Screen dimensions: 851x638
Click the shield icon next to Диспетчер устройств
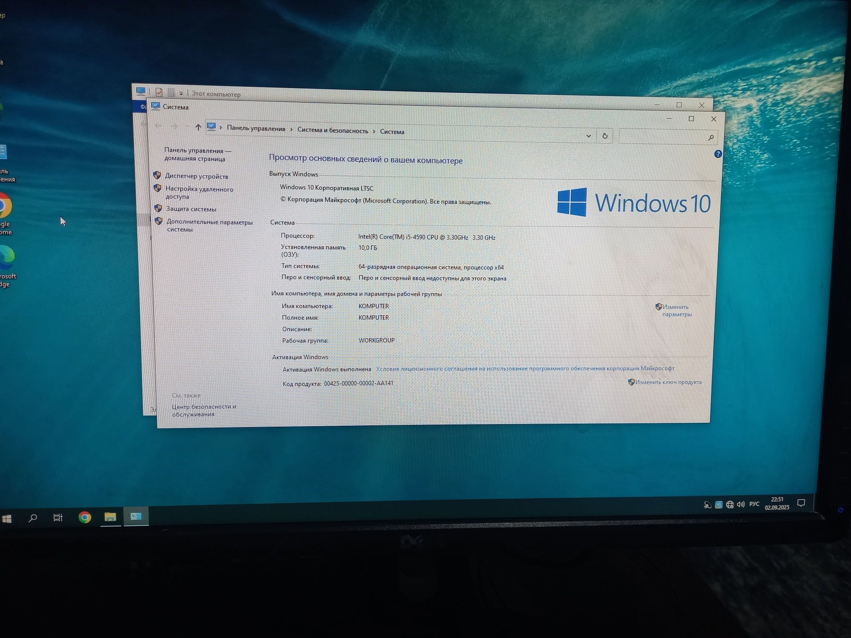(157, 175)
